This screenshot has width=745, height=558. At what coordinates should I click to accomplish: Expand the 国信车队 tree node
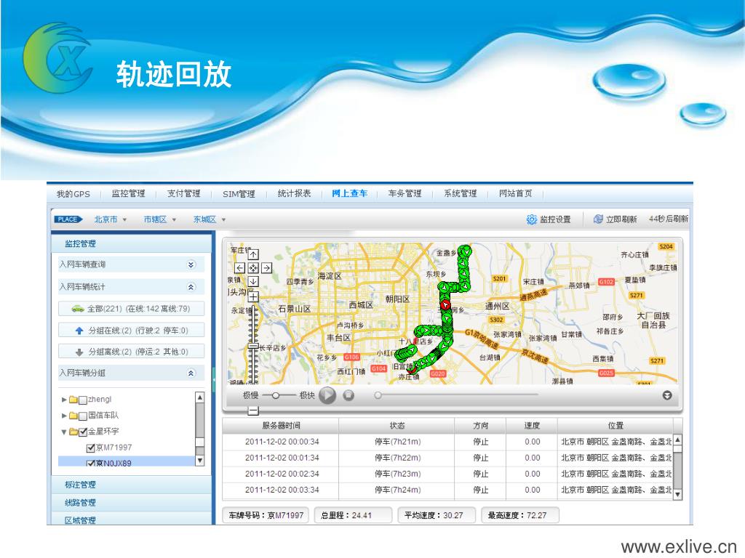(64, 416)
